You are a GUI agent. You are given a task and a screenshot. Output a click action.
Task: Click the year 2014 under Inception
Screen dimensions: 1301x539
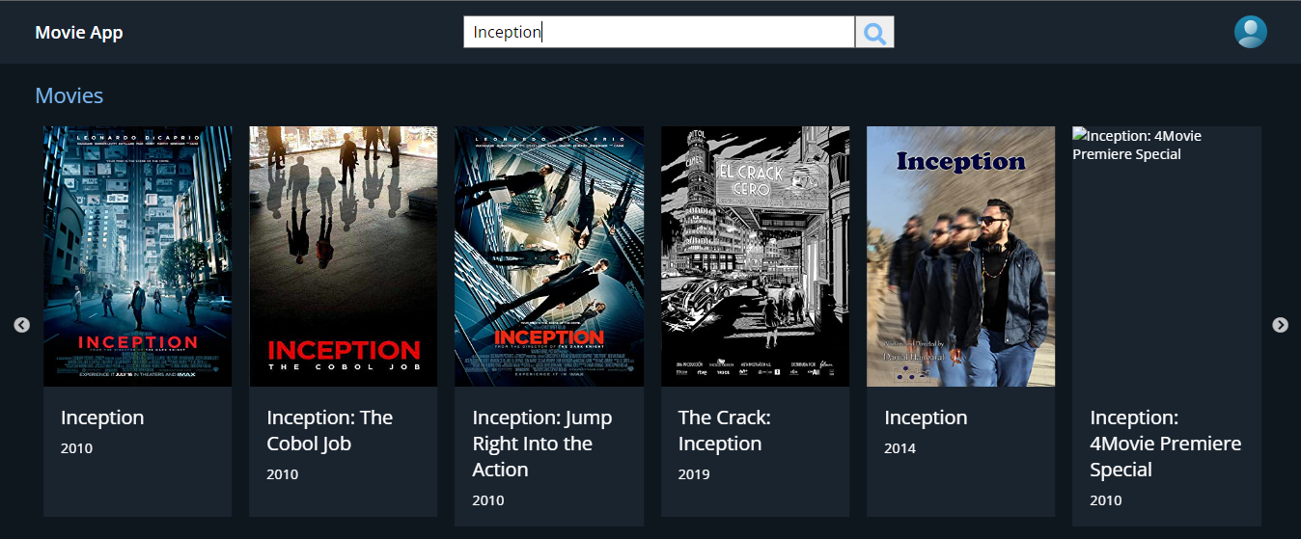(x=900, y=447)
